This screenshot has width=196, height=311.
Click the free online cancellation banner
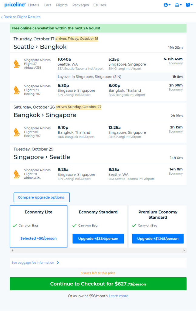[98, 28]
